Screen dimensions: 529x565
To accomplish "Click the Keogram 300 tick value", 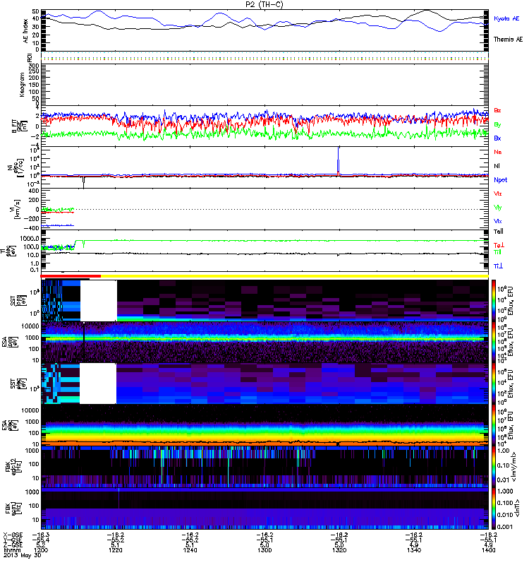I will pyautogui.click(x=35, y=66).
